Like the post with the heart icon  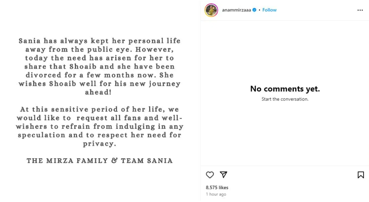coord(210,175)
